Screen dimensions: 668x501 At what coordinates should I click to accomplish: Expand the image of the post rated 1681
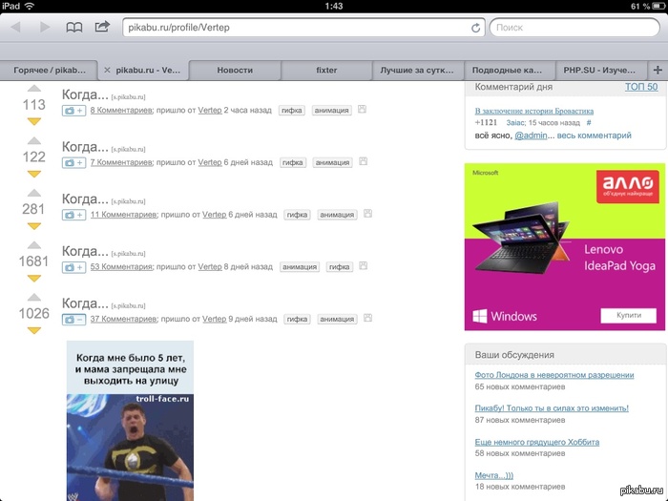click(x=73, y=267)
